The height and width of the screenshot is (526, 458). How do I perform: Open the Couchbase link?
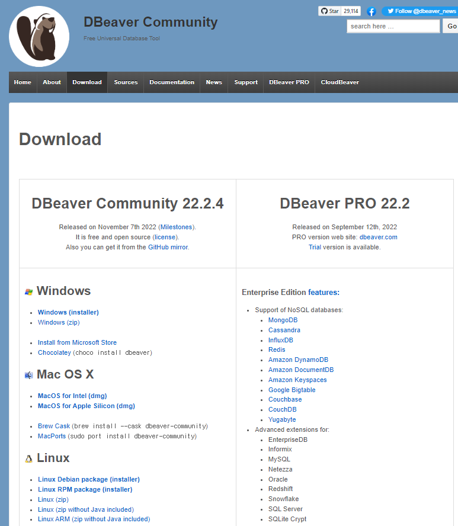click(285, 399)
